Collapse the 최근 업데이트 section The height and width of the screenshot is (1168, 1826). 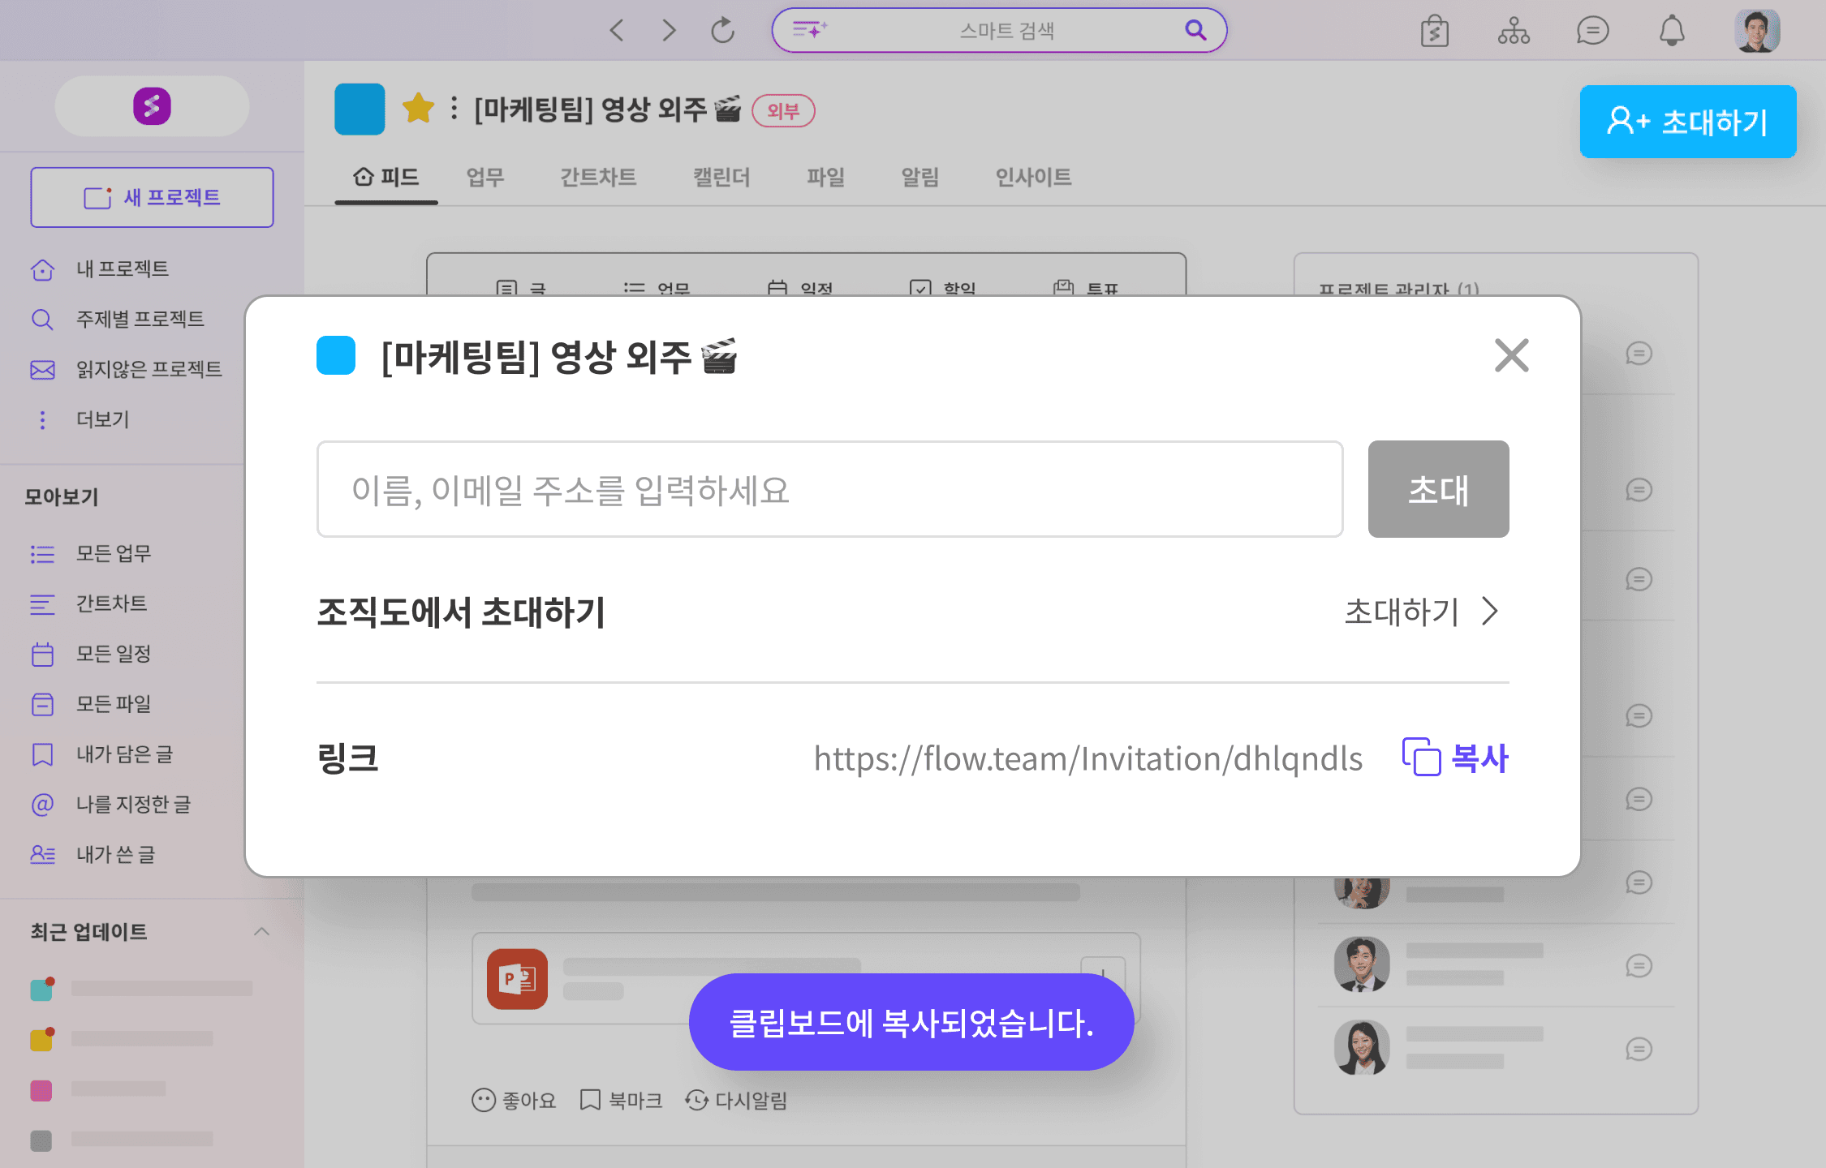[x=261, y=931]
